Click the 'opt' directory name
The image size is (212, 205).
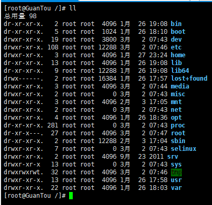click(x=176, y=118)
